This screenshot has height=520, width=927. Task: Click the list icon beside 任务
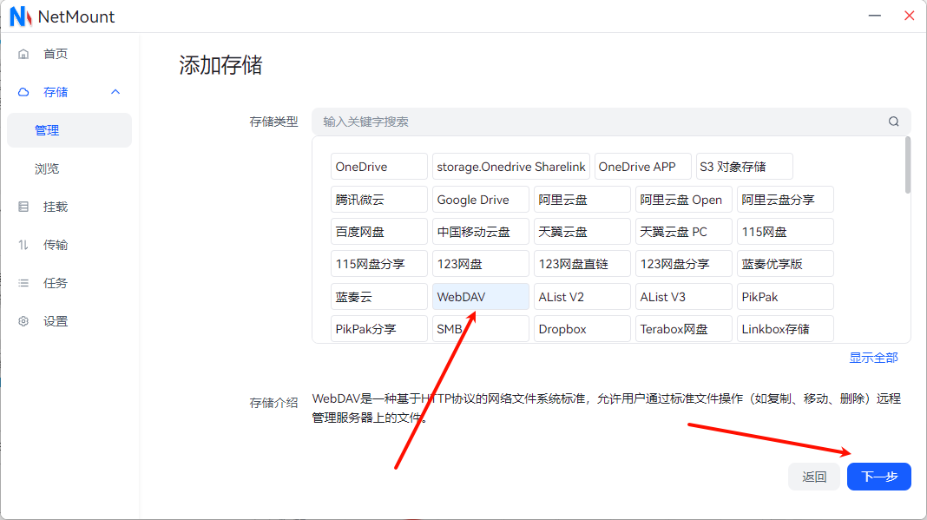pos(23,283)
